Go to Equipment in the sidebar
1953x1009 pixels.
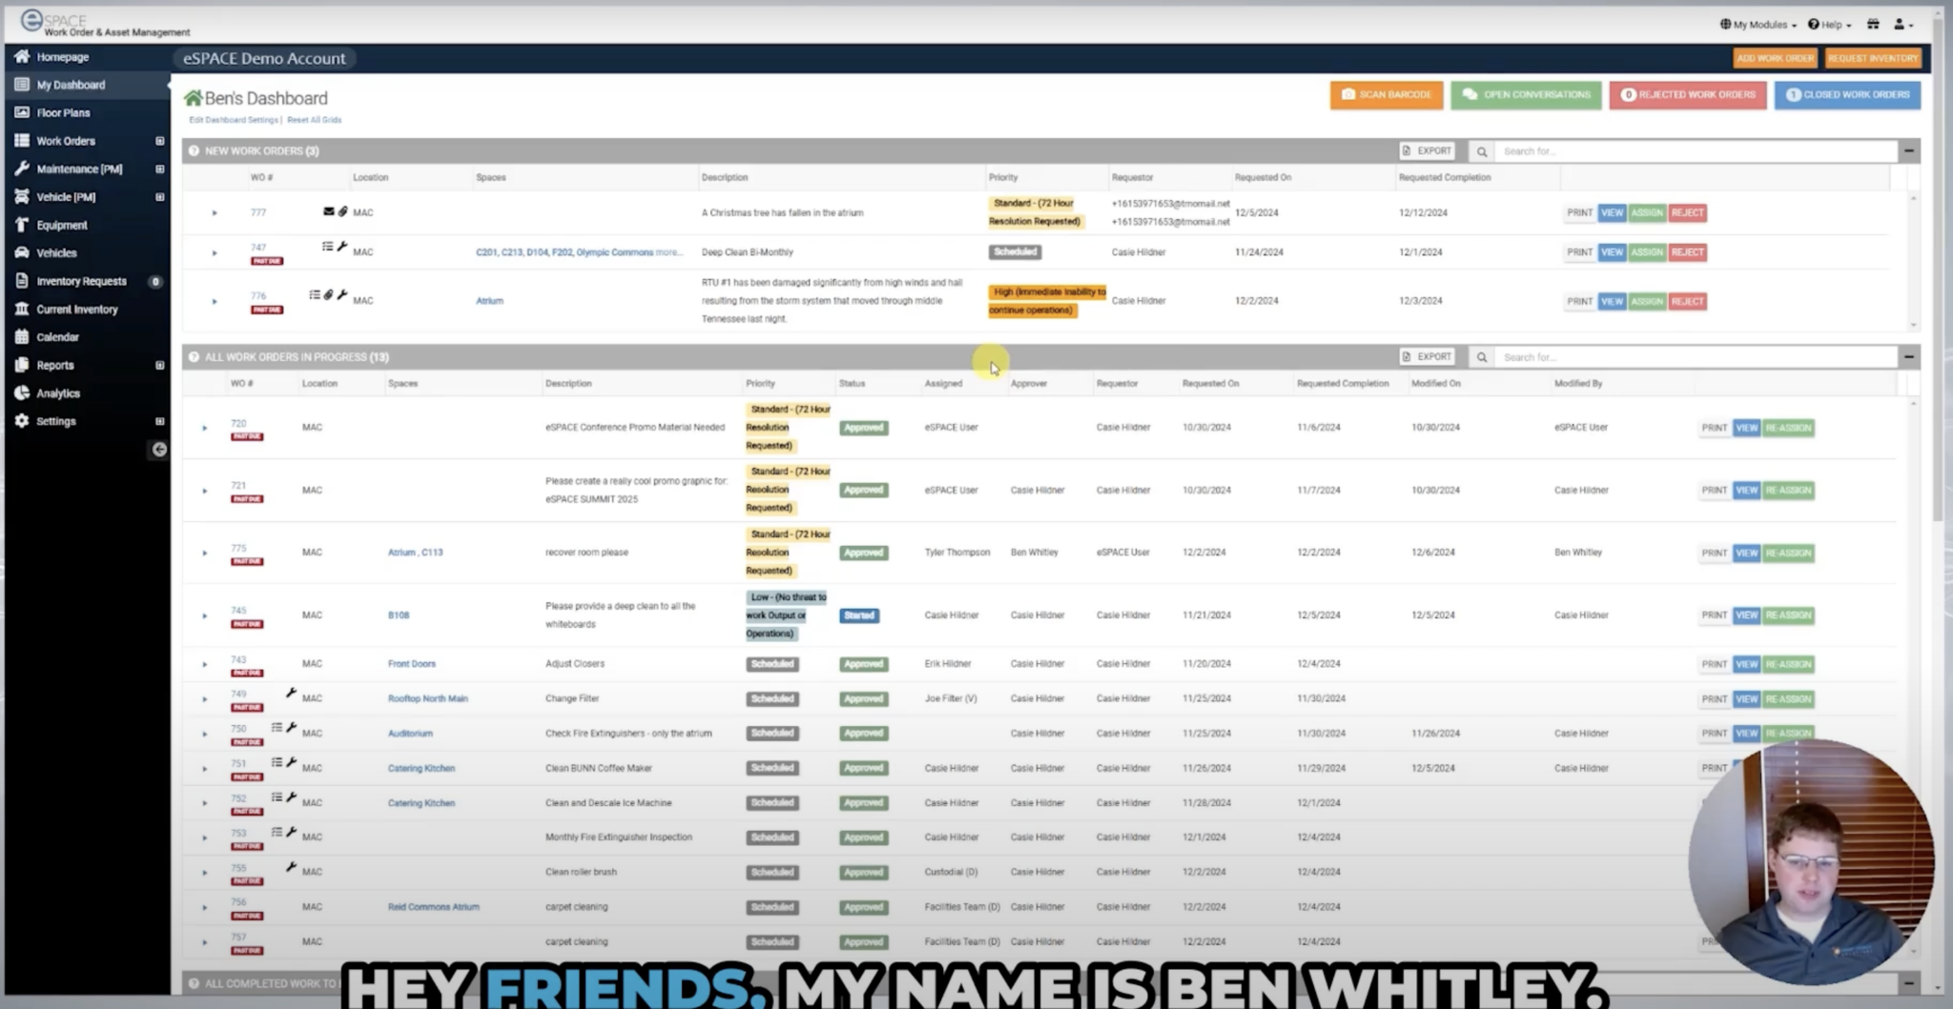tap(61, 225)
